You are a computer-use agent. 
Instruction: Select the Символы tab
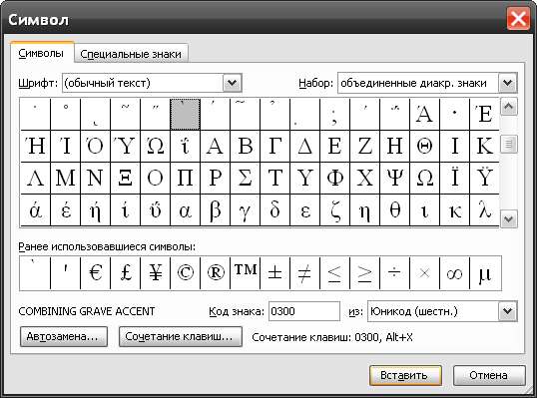[42, 53]
